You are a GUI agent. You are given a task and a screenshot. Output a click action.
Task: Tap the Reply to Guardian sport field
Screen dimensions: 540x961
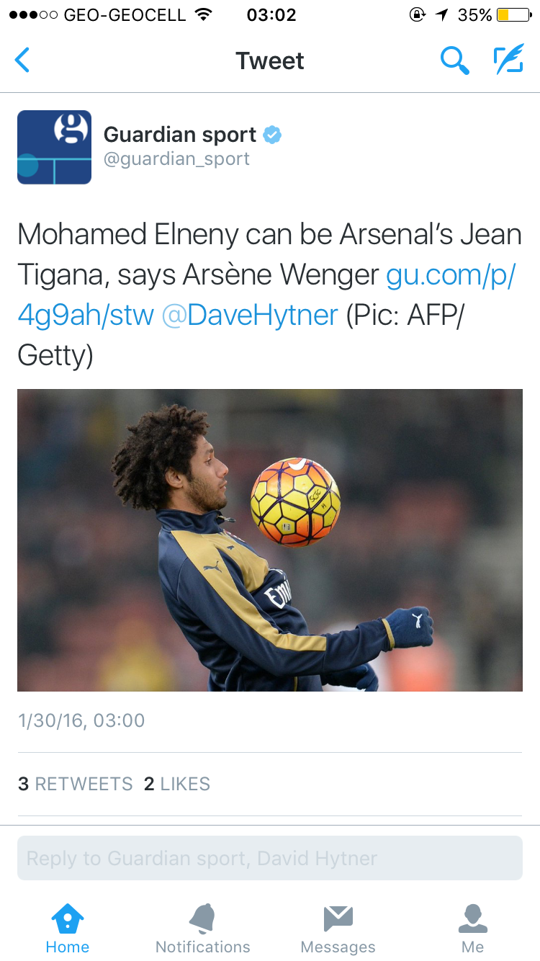pyautogui.click(x=270, y=858)
